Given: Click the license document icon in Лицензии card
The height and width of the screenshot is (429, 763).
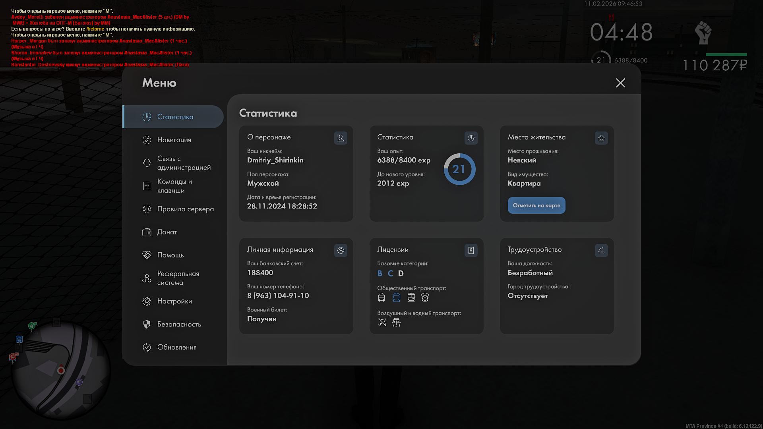Looking at the screenshot, I should pos(471,250).
